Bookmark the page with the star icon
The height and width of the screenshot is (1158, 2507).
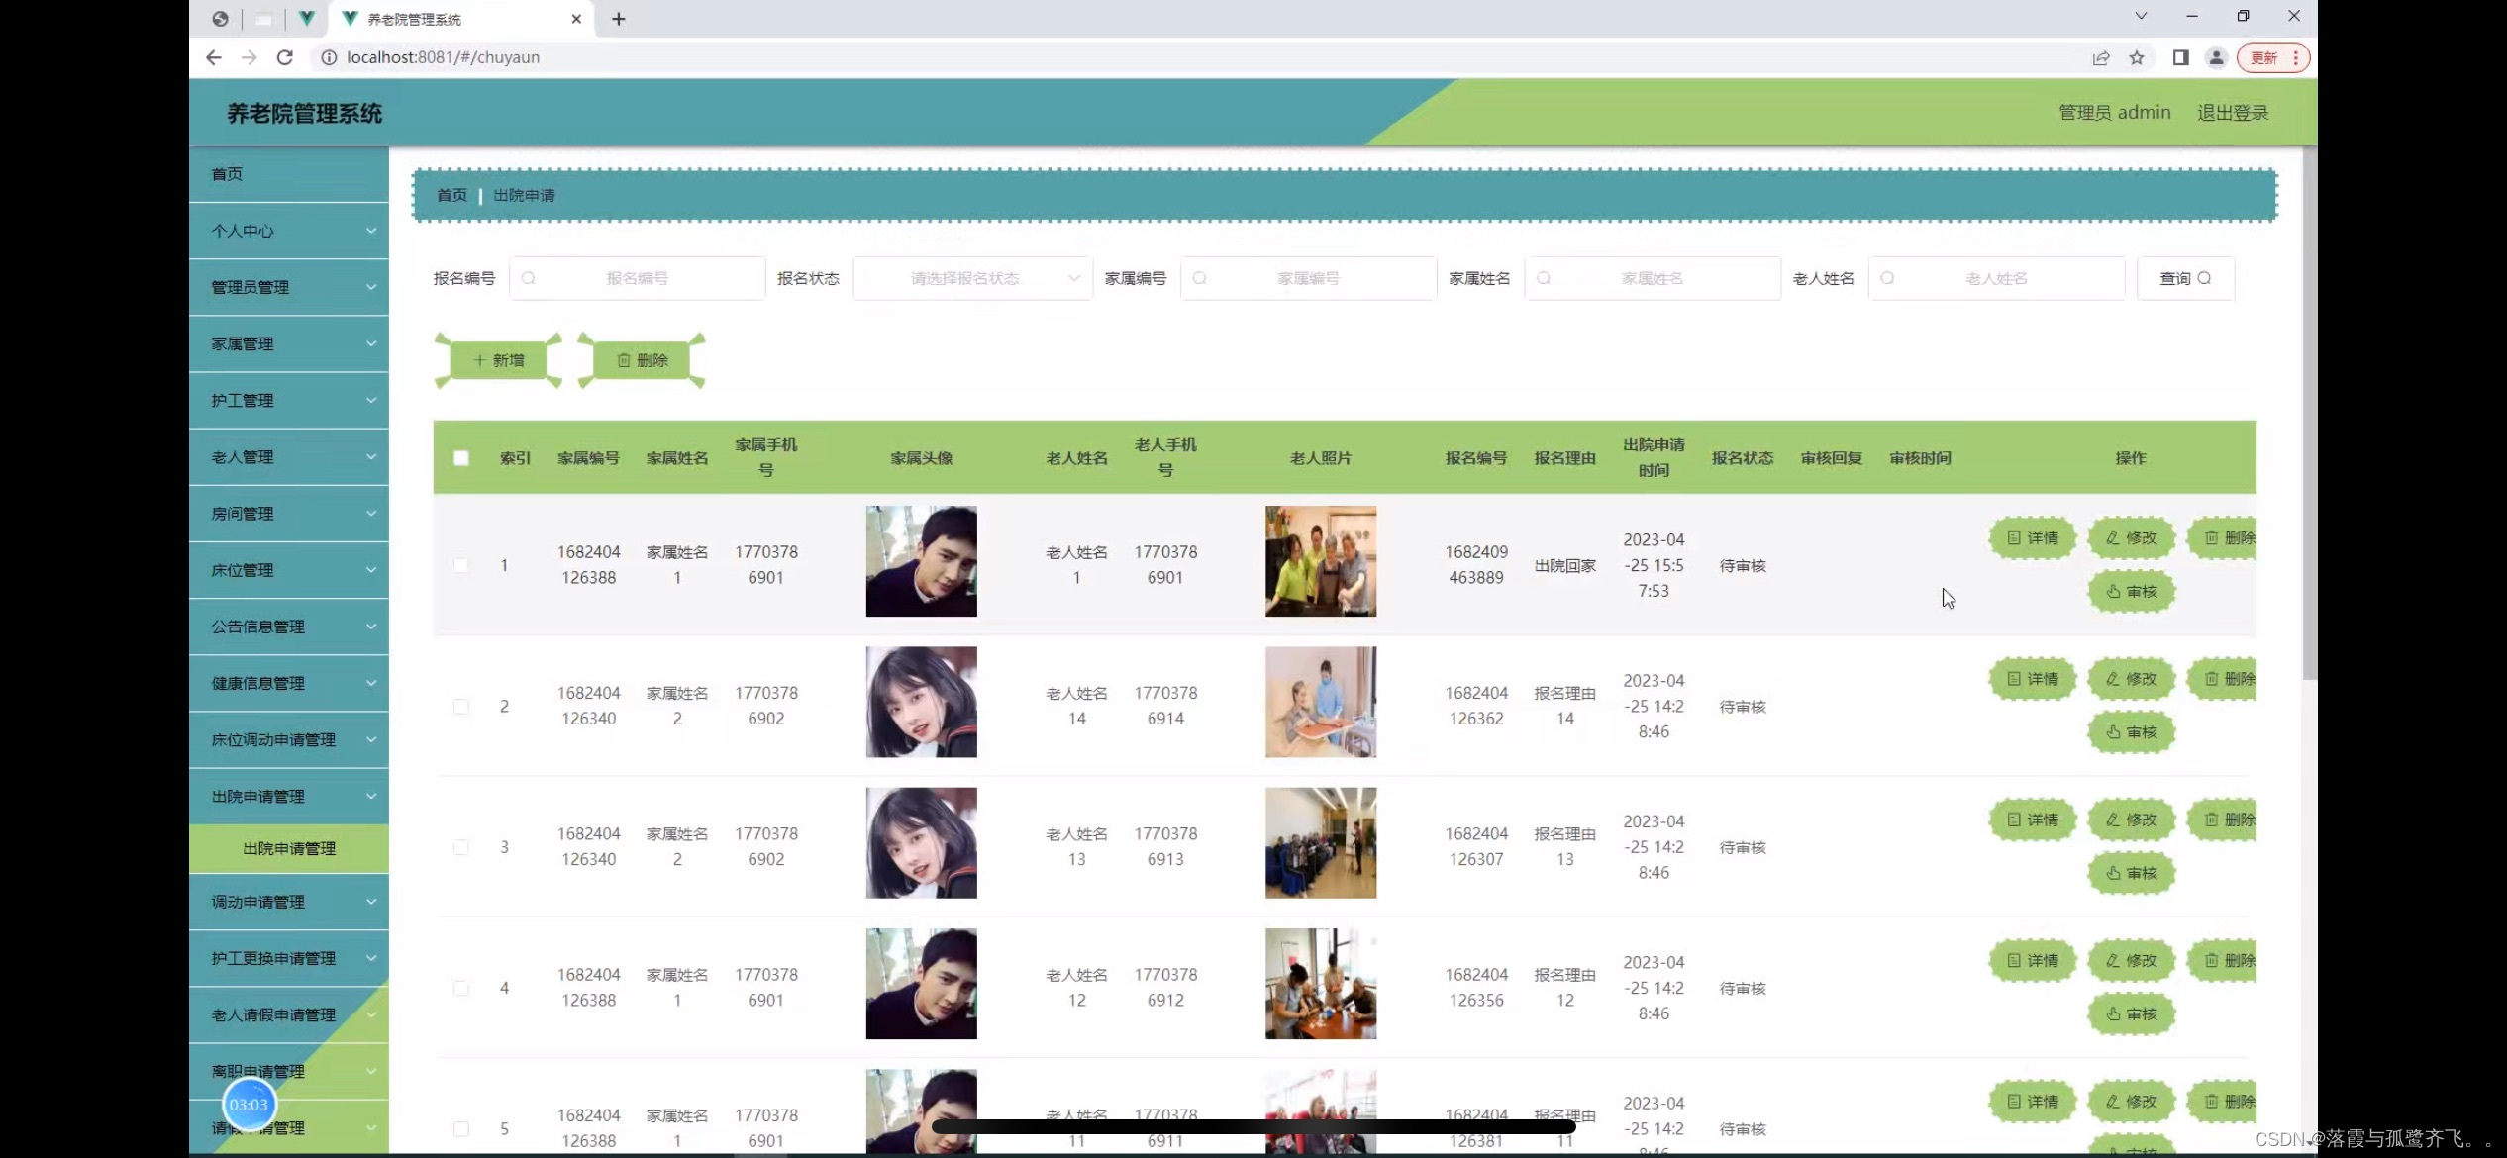point(2137,57)
